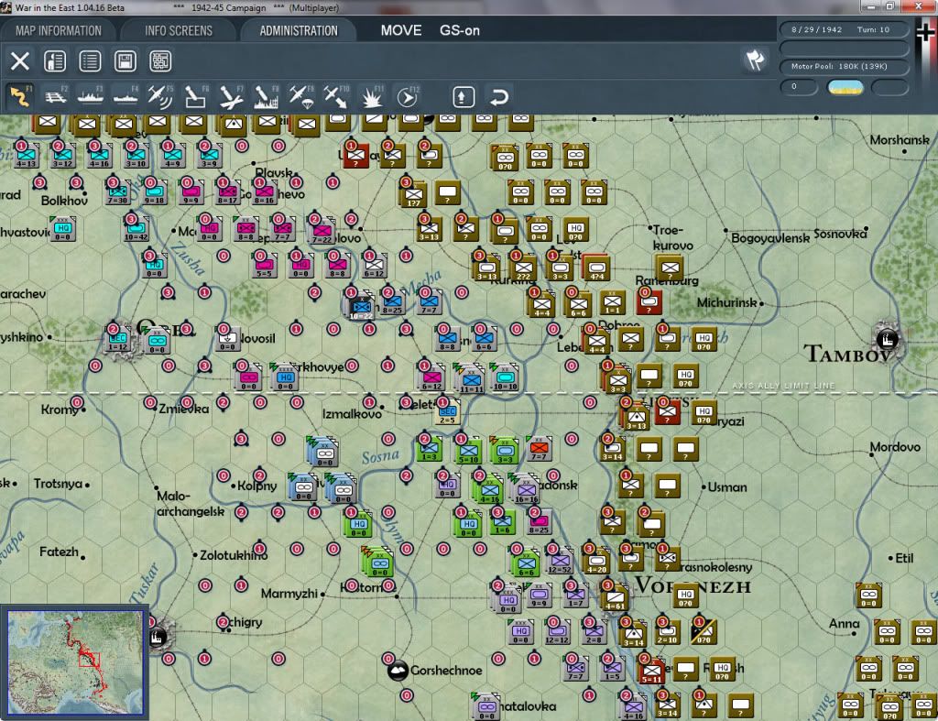Click the date and turn display

[x=844, y=29]
